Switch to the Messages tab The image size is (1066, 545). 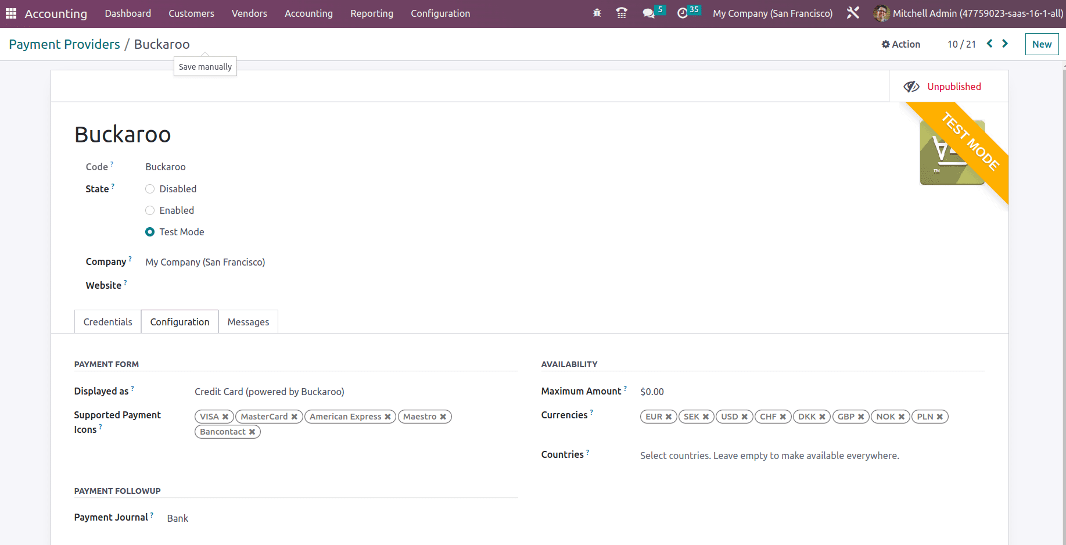click(x=248, y=322)
